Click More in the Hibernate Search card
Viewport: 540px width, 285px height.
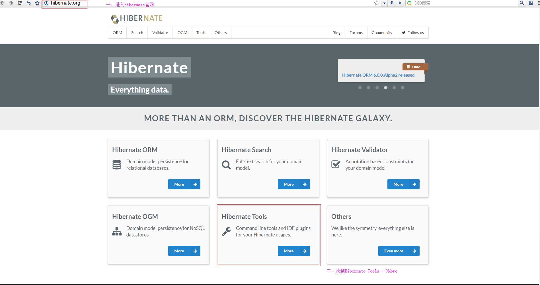pyautogui.click(x=294, y=184)
